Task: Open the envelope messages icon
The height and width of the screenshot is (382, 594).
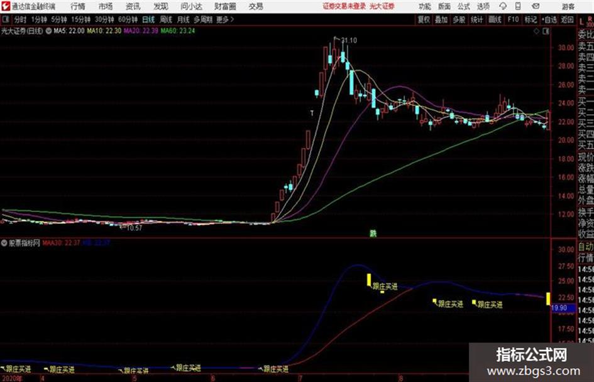Action: click(536, 6)
